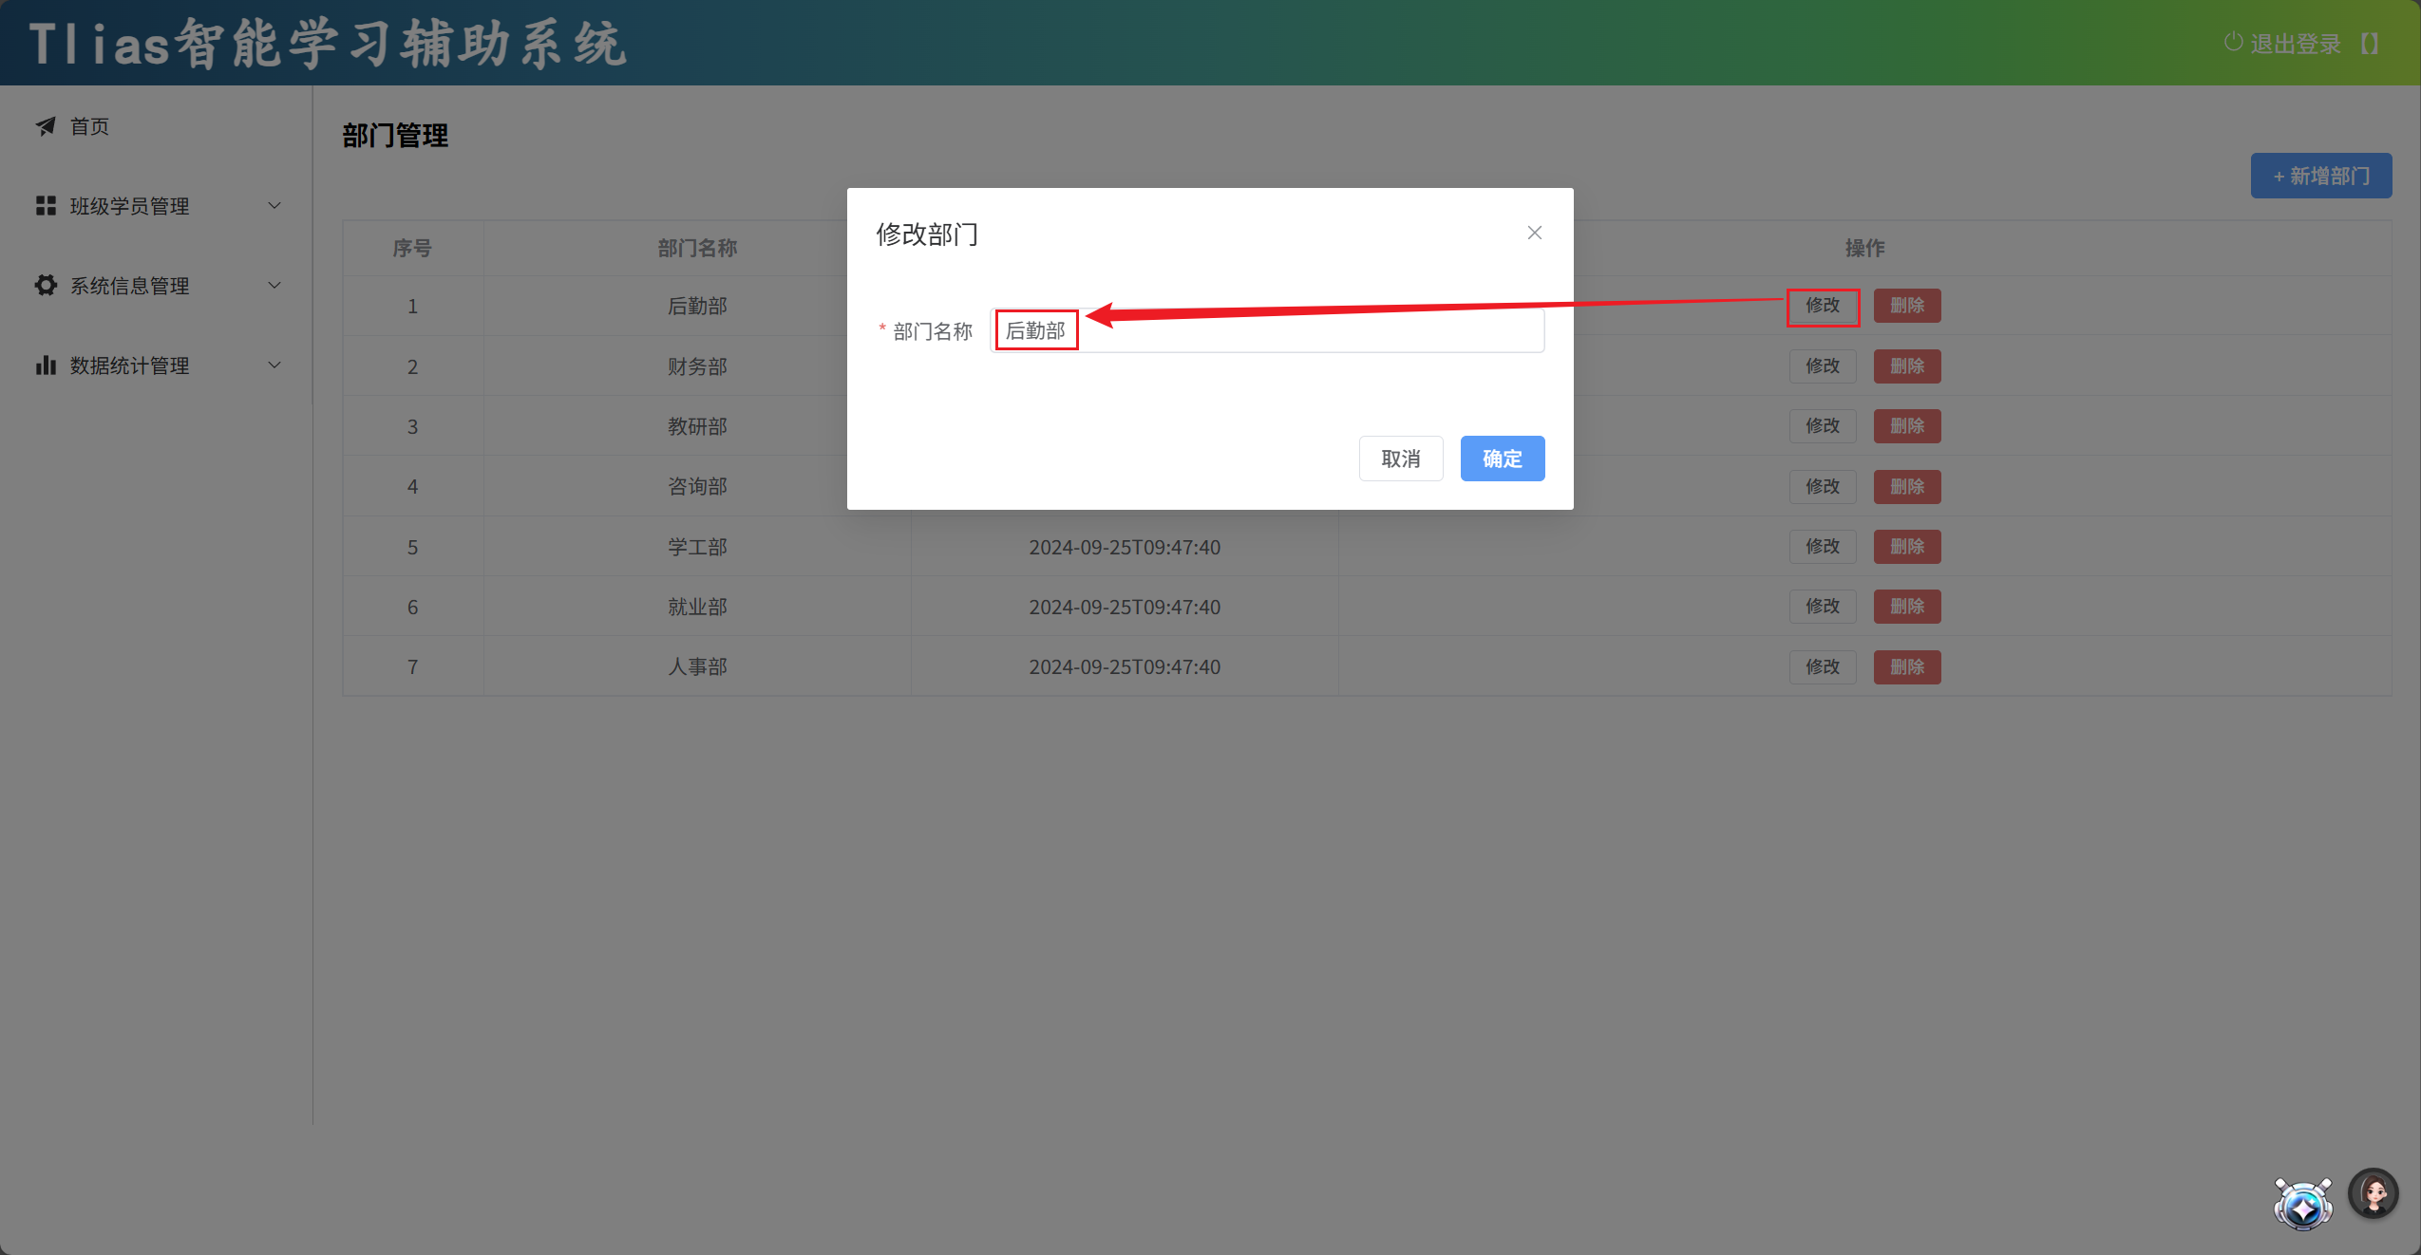
Task: Expand 数据统计管理 menu chevron
Action: 274,365
